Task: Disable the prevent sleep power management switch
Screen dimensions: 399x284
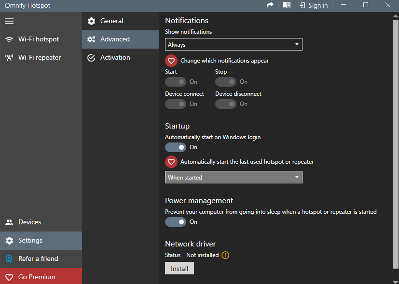Action: click(176, 222)
